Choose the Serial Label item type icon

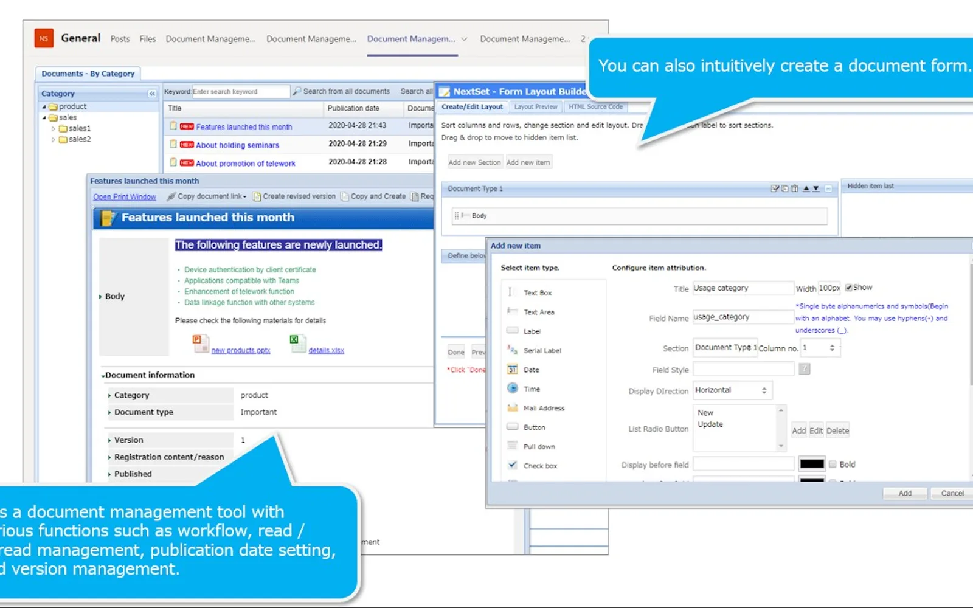pyautogui.click(x=512, y=350)
